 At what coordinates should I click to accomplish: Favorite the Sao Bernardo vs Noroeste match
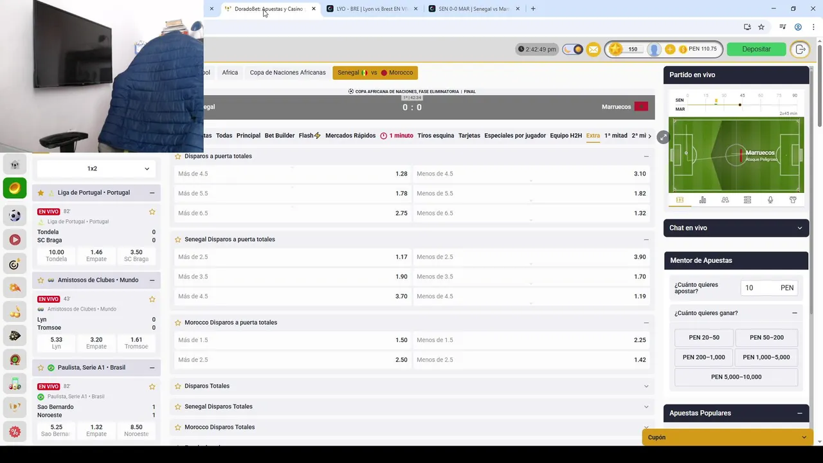[x=152, y=386]
